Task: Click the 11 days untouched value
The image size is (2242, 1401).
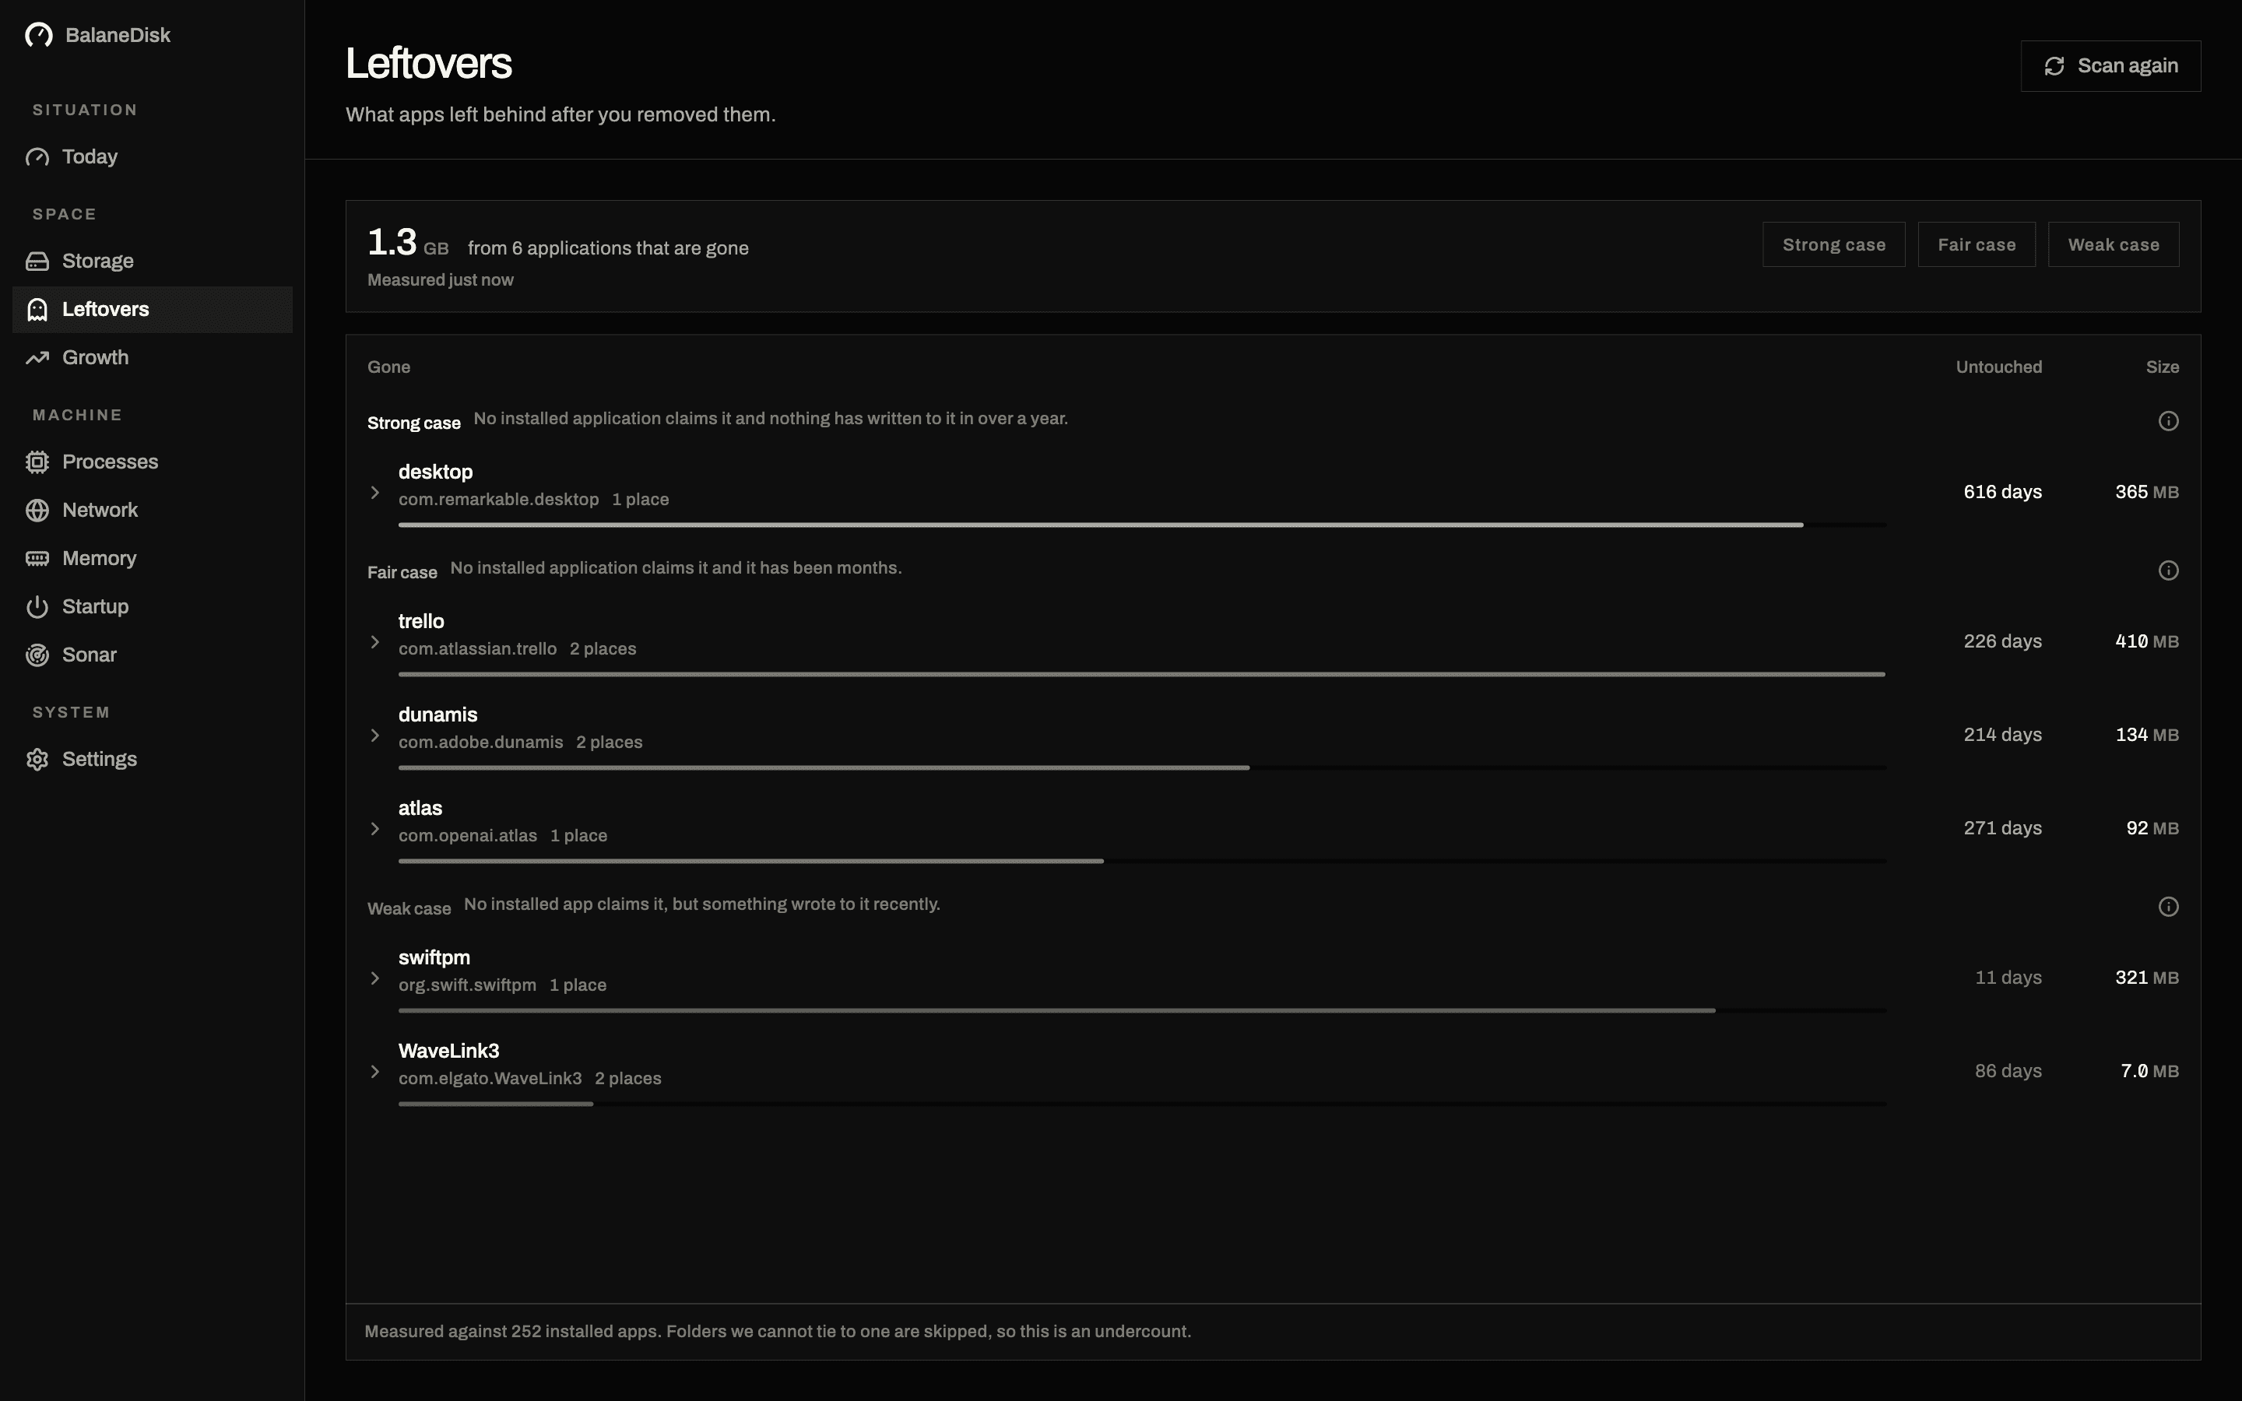Action: tap(2008, 978)
